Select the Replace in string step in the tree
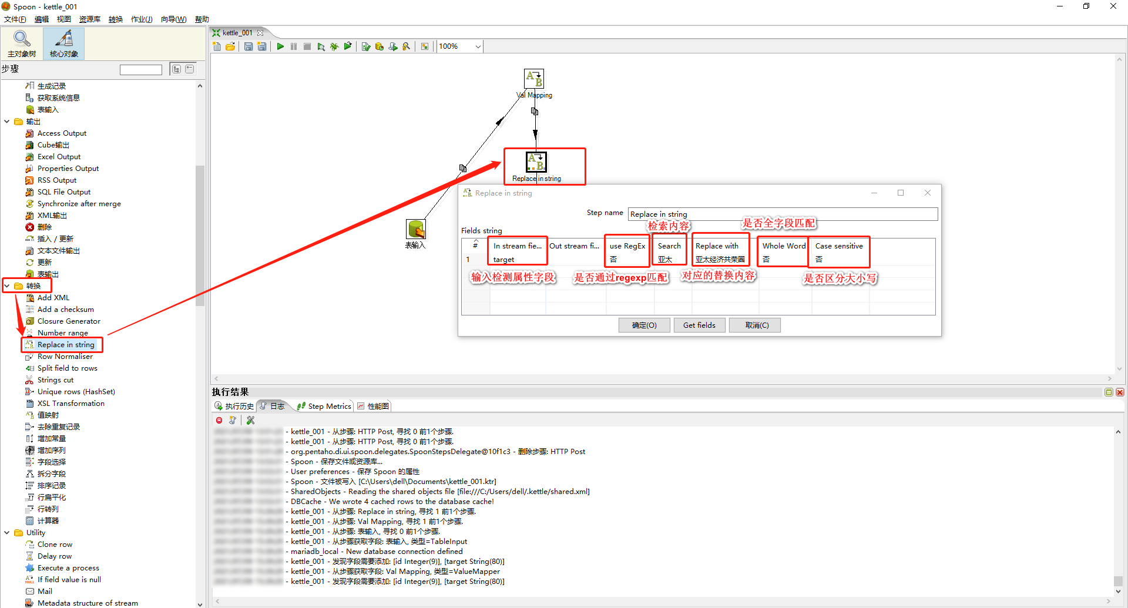Screen dimensions: 1128x608 click(x=66, y=344)
